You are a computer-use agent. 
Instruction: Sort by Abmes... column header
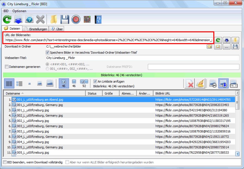(x=128, y=93)
